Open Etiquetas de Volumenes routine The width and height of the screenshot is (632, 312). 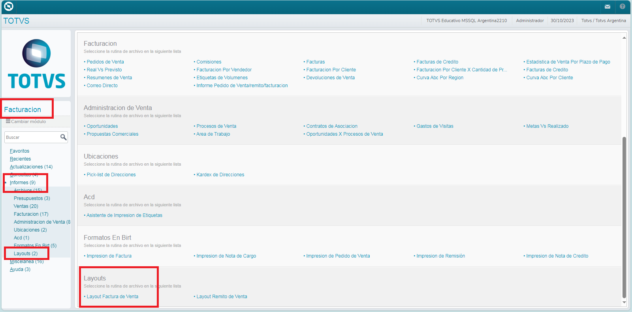(222, 78)
